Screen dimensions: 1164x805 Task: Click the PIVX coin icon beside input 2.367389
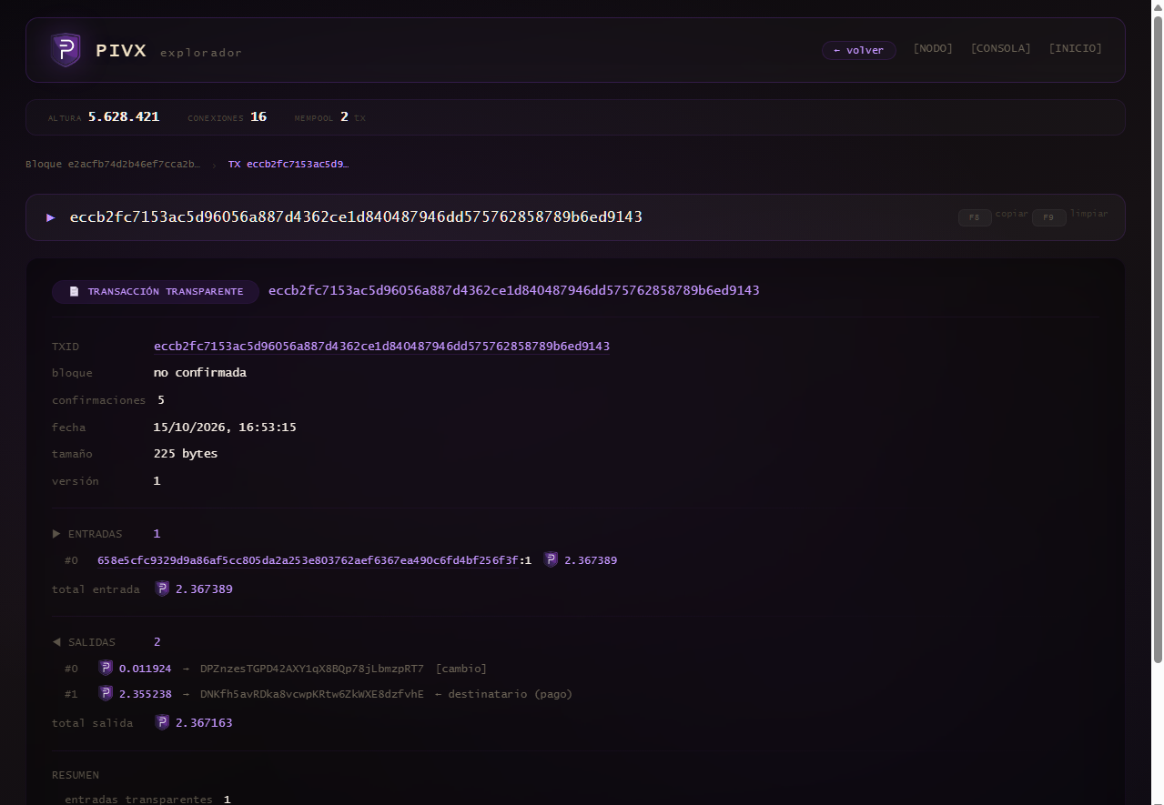(552, 560)
